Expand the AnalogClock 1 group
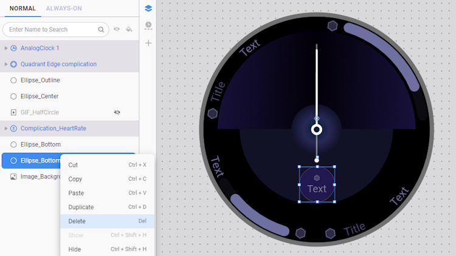 coord(6,48)
